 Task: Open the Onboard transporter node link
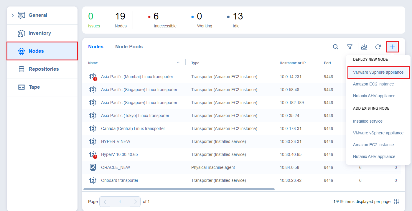pyautogui.click(x=119, y=180)
